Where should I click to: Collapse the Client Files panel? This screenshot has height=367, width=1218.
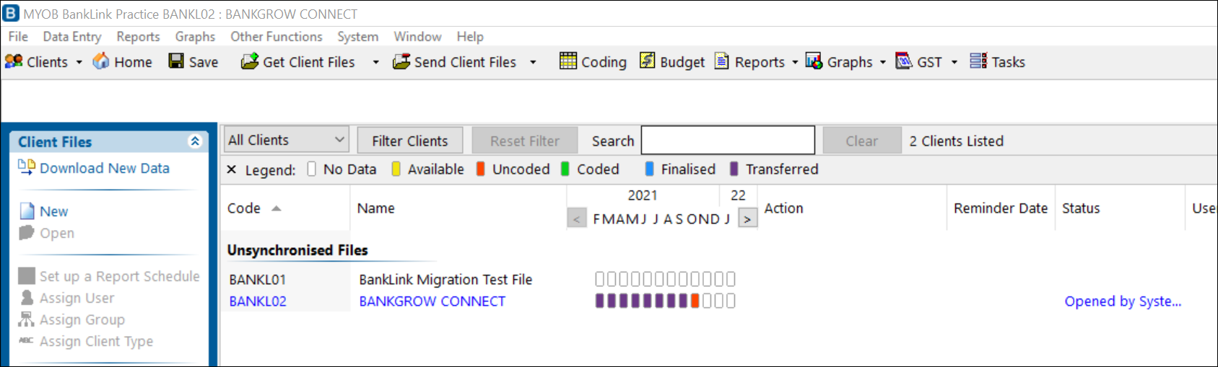[195, 141]
